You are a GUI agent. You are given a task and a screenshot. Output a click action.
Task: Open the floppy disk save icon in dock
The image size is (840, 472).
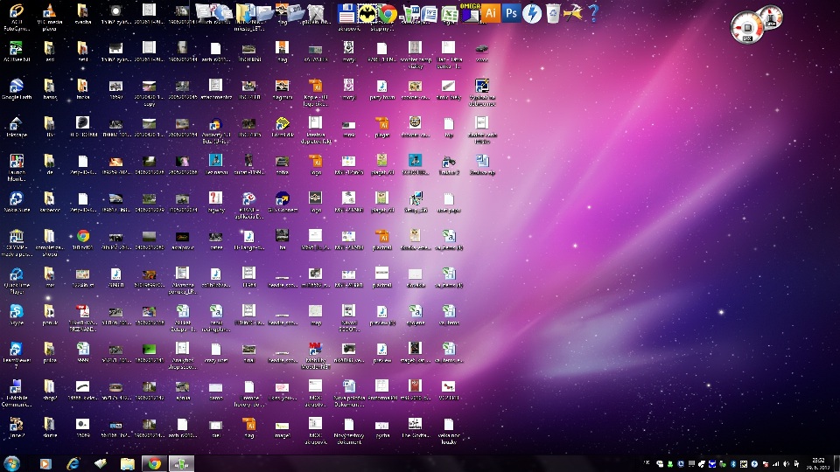click(x=346, y=13)
